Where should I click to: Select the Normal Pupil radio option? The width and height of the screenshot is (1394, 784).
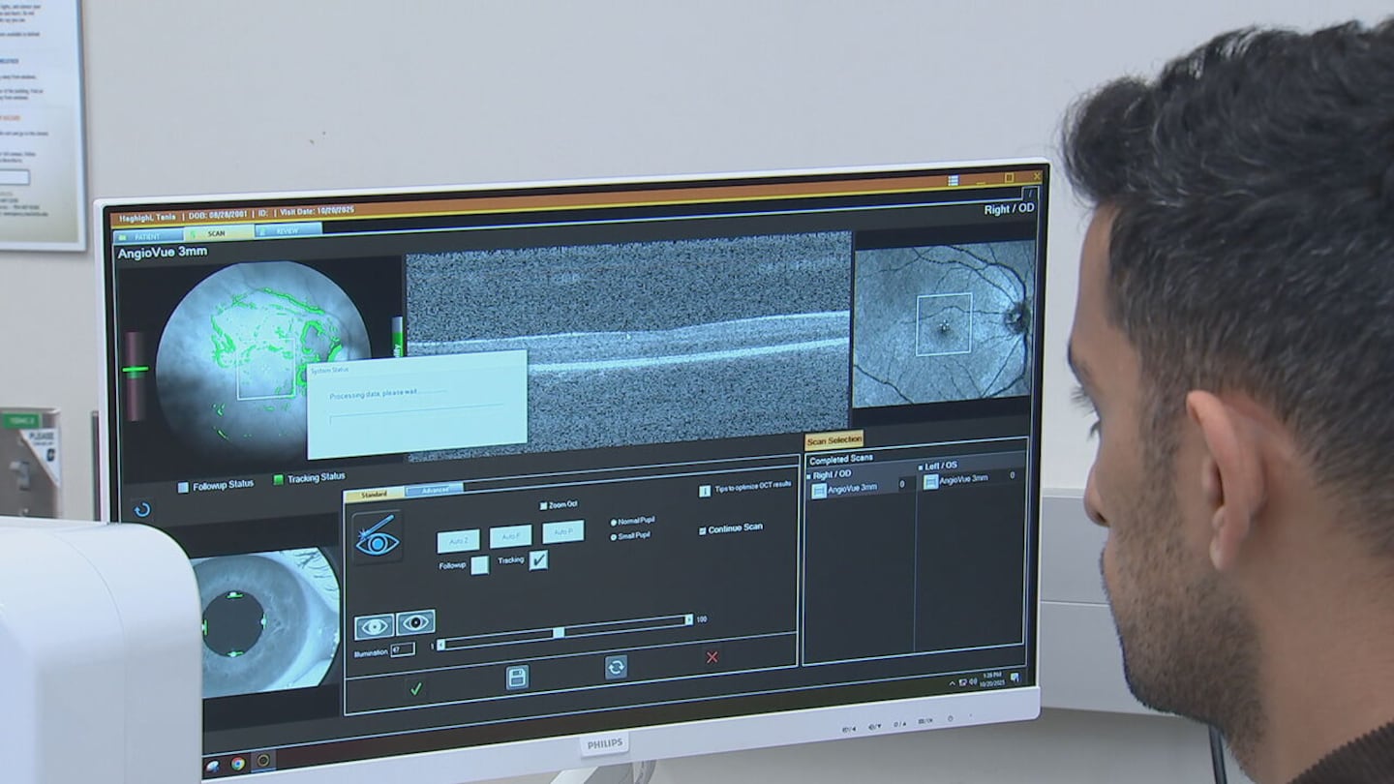coord(614,522)
